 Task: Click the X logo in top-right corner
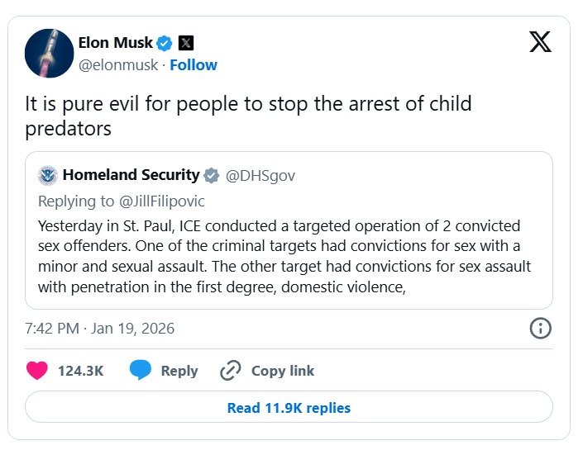pos(540,42)
